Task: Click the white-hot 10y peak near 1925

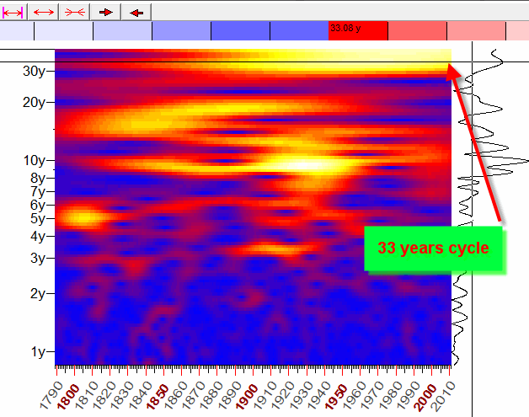Action: [x=305, y=164]
